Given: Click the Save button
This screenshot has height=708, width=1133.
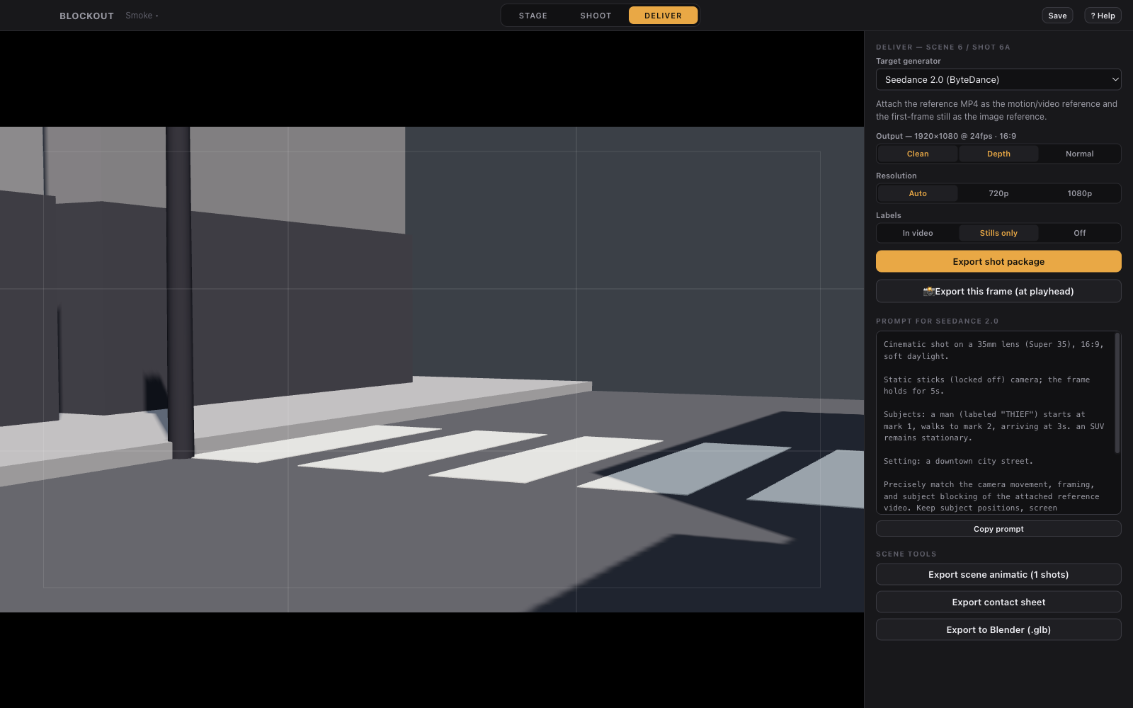Looking at the screenshot, I should click(x=1057, y=16).
